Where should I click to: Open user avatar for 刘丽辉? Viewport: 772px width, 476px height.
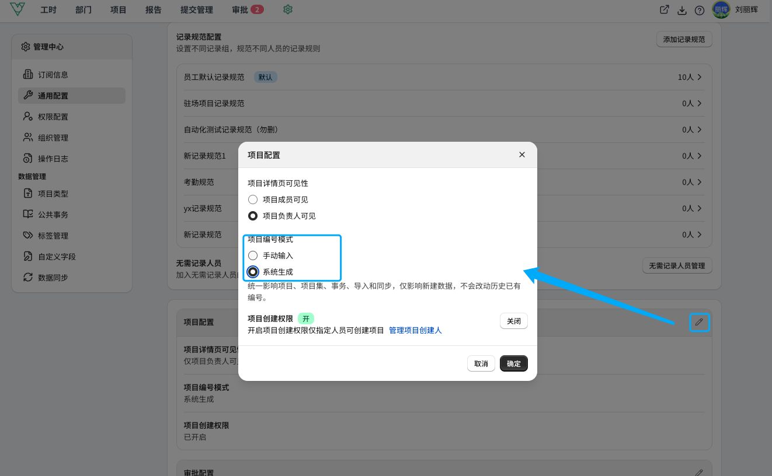(721, 10)
